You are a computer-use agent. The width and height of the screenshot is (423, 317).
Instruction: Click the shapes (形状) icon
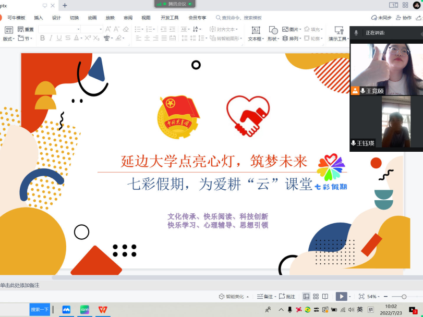coord(273,30)
